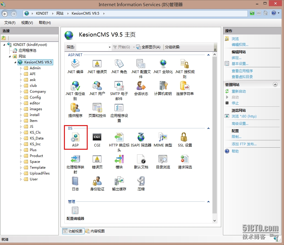Open the 文件(F) menu

(x=10, y=23)
